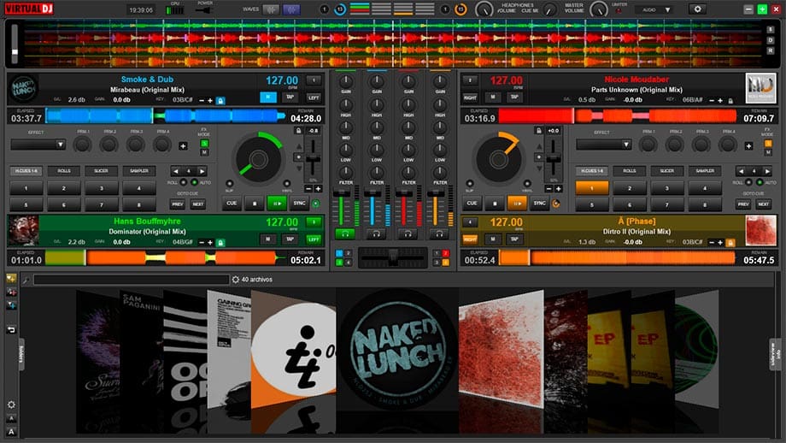The width and height of the screenshot is (786, 443).
Task: Trigger the highlighted hot cue pad 1 on the right deck
Action: click(591, 188)
